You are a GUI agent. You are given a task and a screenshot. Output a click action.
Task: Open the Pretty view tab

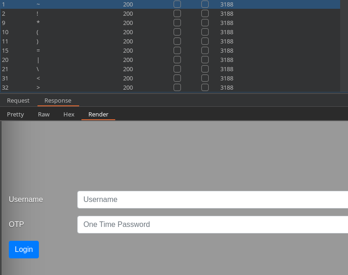click(15, 114)
